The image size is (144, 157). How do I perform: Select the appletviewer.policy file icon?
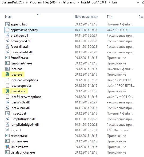click(7, 30)
